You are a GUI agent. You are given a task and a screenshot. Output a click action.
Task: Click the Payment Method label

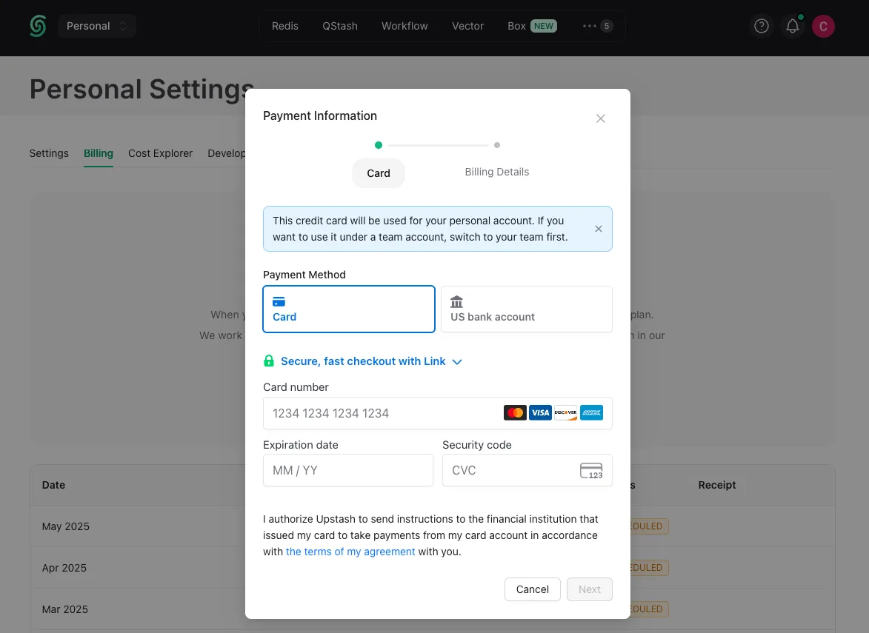[304, 275]
